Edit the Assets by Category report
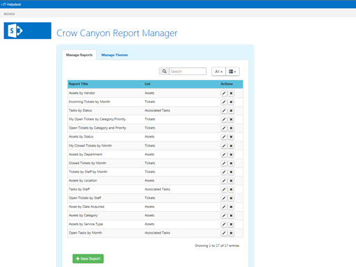 [x=224, y=216]
